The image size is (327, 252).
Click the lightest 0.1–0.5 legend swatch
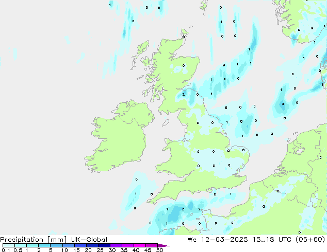point(8,245)
